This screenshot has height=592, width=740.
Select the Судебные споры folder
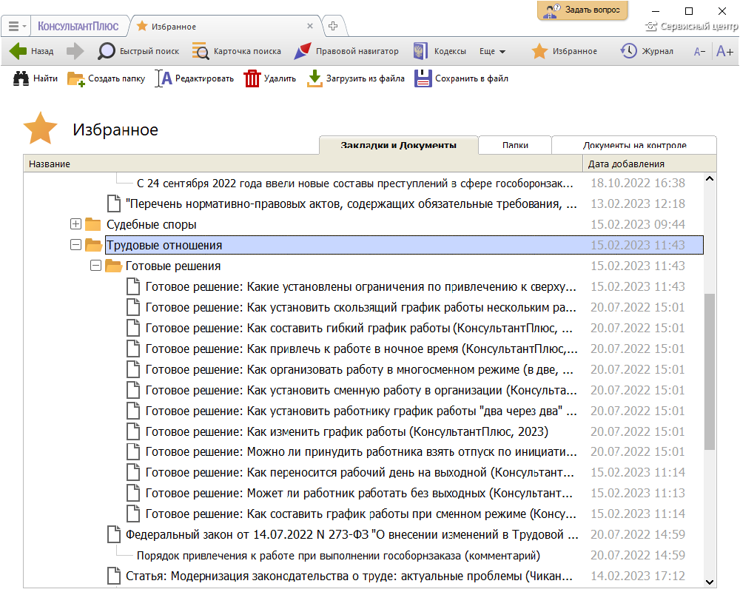coord(151,225)
